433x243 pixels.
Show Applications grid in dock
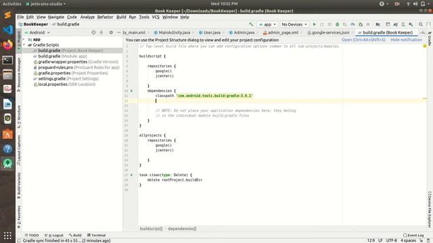(7, 236)
